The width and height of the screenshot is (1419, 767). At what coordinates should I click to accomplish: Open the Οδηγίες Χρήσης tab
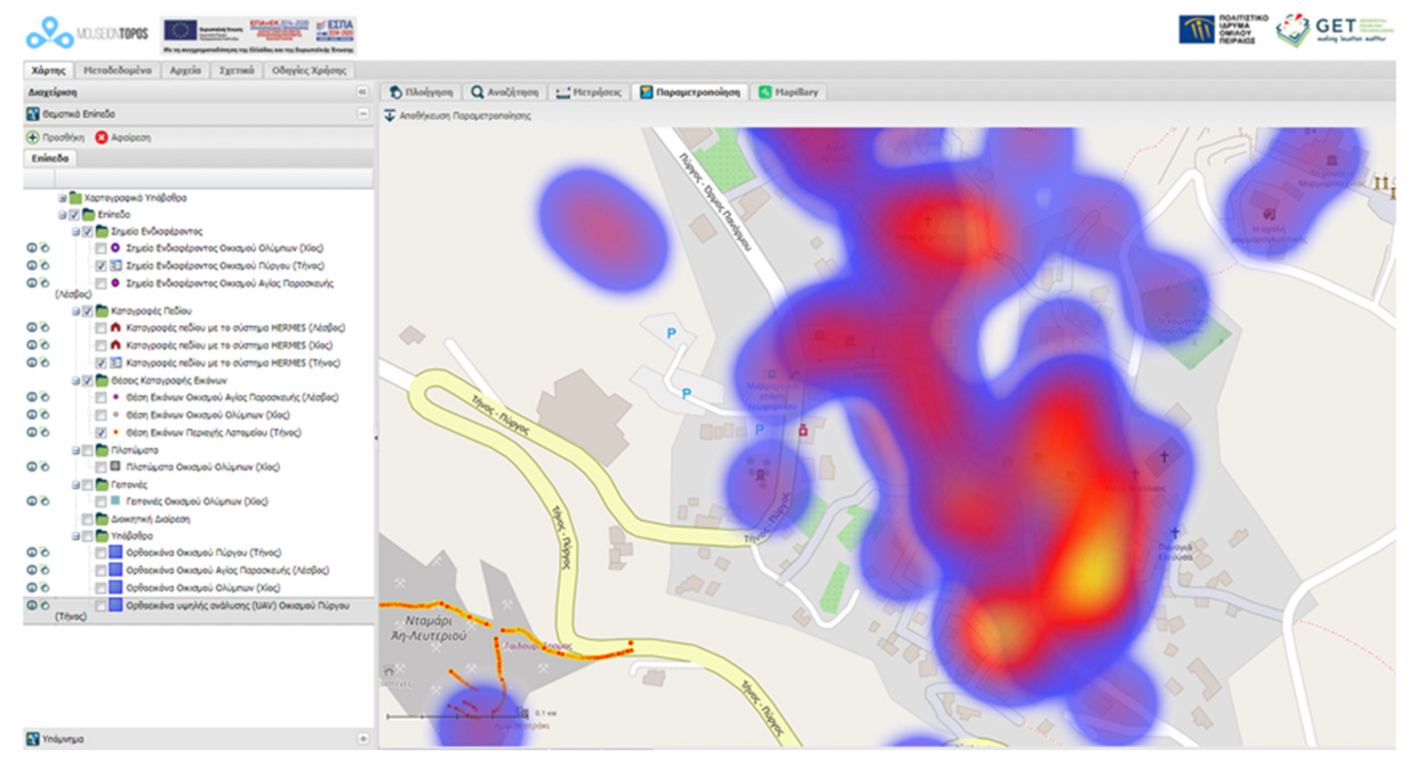pyautogui.click(x=309, y=70)
